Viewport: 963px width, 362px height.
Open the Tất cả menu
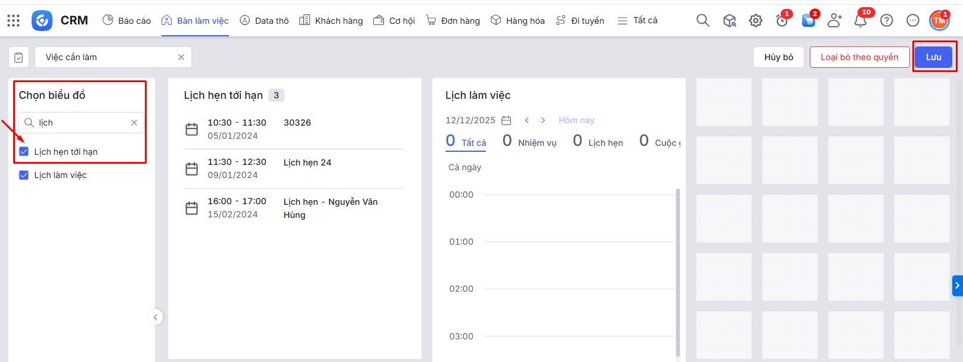tap(637, 21)
